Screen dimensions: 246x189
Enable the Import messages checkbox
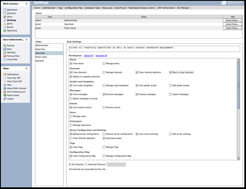170,94
